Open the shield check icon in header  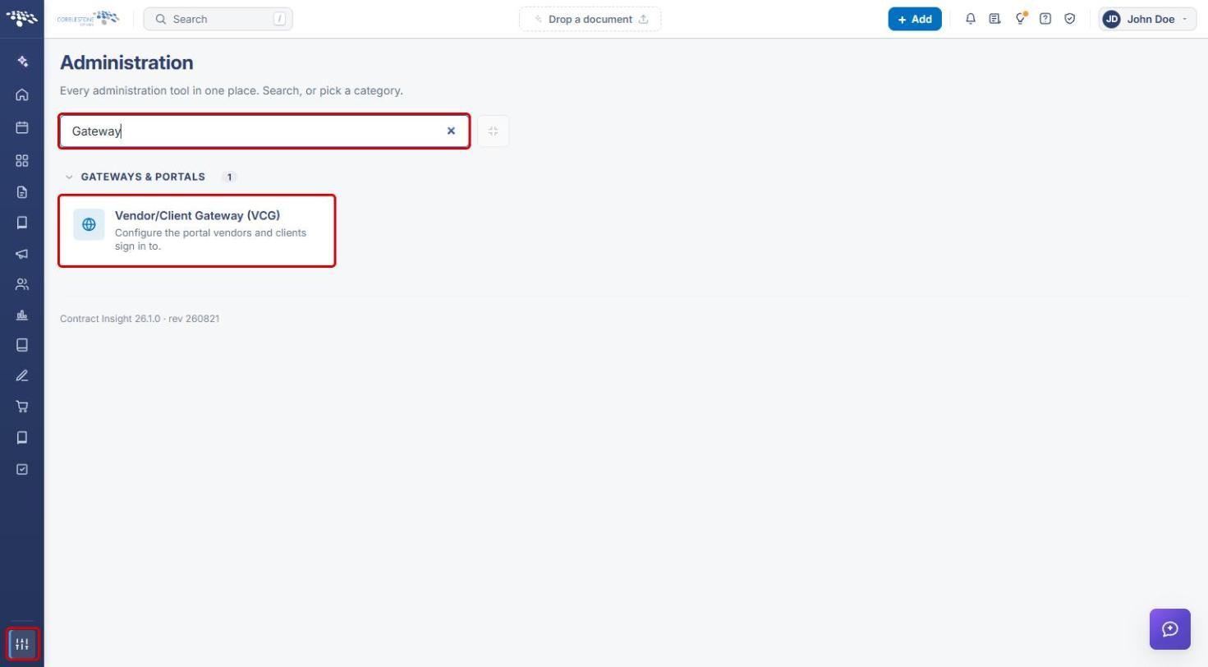1070,18
